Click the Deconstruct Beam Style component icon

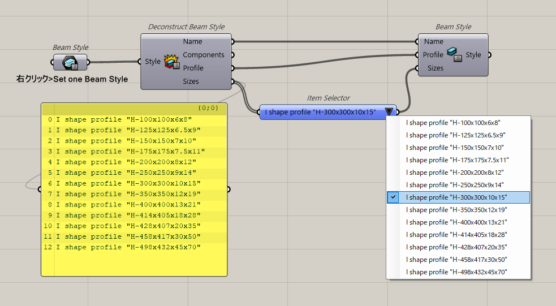click(172, 62)
